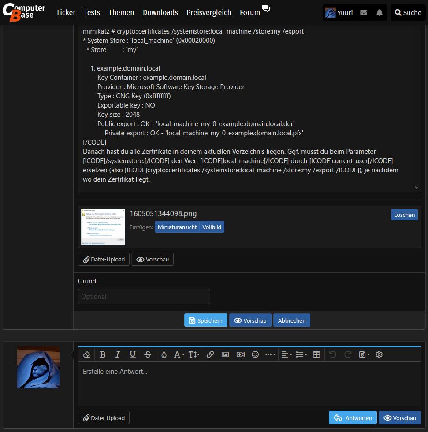The width and height of the screenshot is (428, 432).
Task: Click the '[/CODE]' closing tag line
Action: [x=94, y=142]
